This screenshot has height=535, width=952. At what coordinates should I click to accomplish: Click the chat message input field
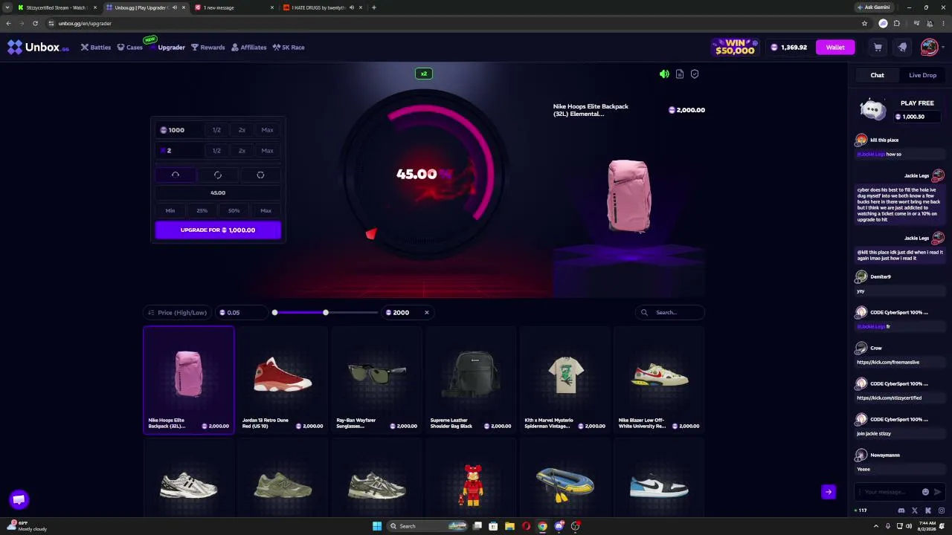(x=889, y=492)
